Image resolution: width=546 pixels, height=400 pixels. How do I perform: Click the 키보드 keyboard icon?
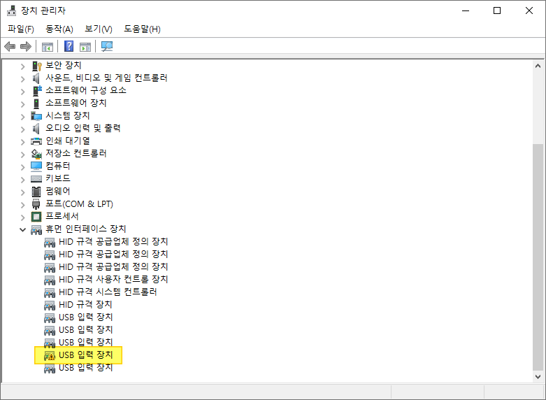[x=36, y=179]
